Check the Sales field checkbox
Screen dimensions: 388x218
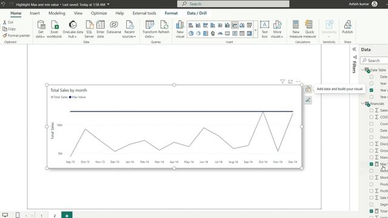[x=371, y=110]
